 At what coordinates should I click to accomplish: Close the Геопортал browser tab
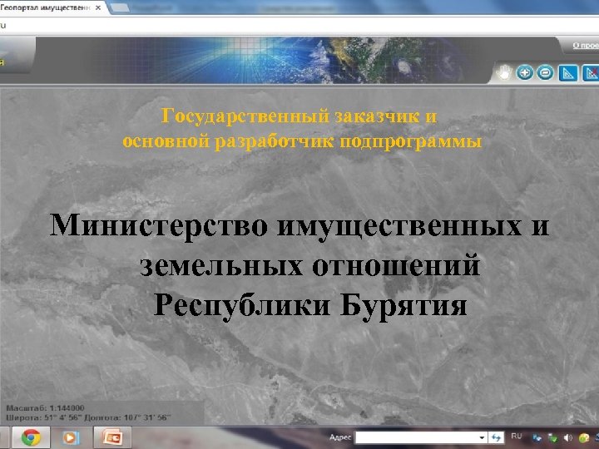pos(98,7)
